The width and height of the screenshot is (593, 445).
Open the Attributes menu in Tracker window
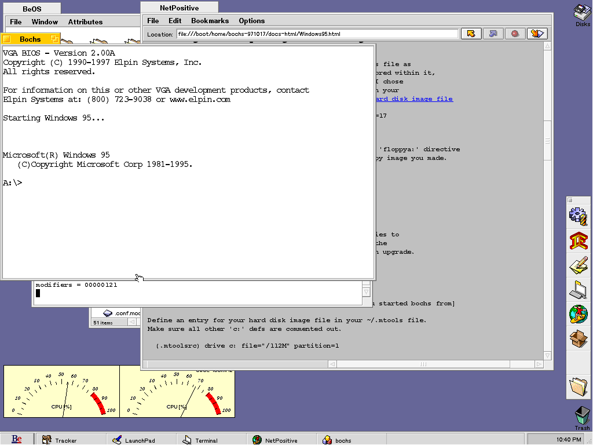click(85, 22)
